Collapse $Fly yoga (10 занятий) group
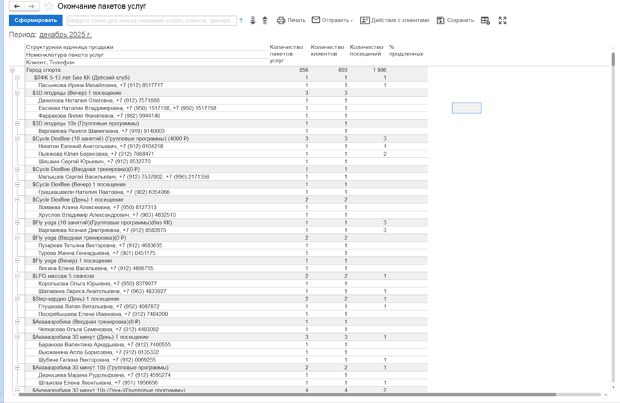Image resolution: width=620 pixels, height=403 pixels. coord(17,222)
